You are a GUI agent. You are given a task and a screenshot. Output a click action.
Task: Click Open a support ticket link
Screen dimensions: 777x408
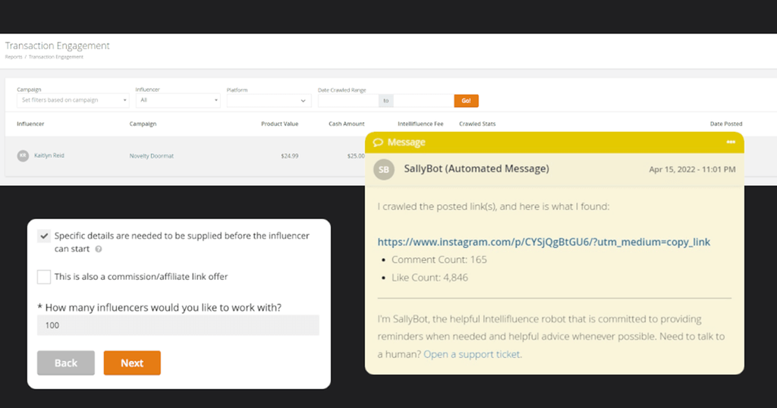[x=472, y=354]
